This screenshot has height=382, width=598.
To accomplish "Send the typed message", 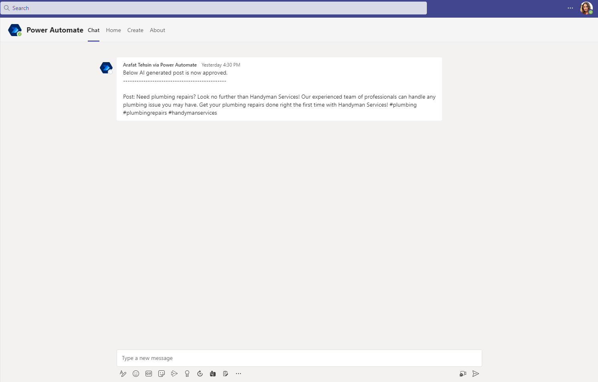I will (x=476, y=374).
